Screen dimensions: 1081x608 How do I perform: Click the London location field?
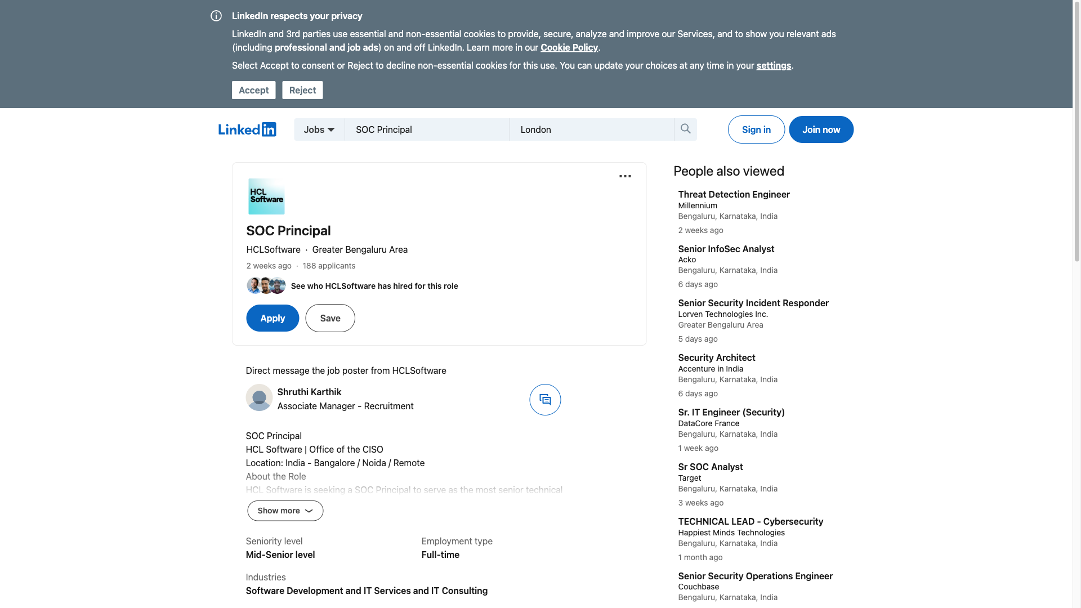[x=591, y=129]
